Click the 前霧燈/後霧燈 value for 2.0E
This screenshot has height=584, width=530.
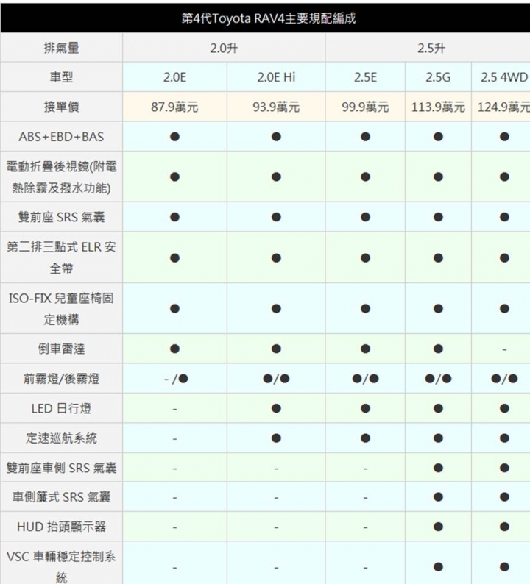coord(176,379)
